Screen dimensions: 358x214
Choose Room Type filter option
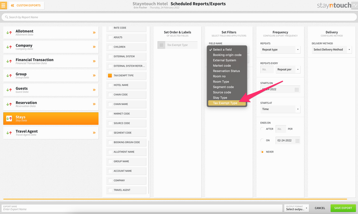click(227, 81)
